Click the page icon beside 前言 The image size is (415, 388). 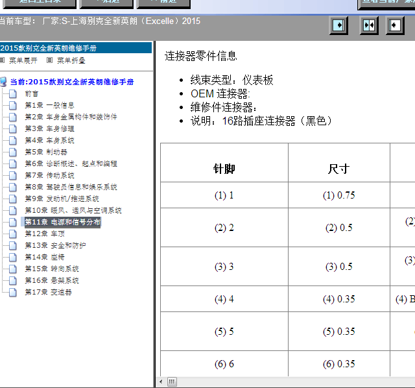point(13,93)
